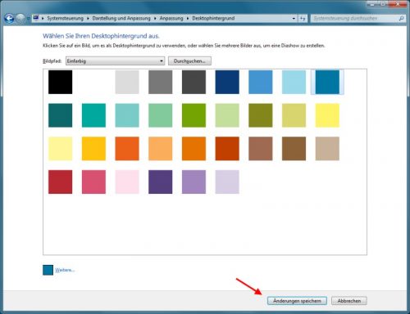This screenshot has width=410, height=314.
Task: Select the crimson red swatch
Action: (61, 182)
